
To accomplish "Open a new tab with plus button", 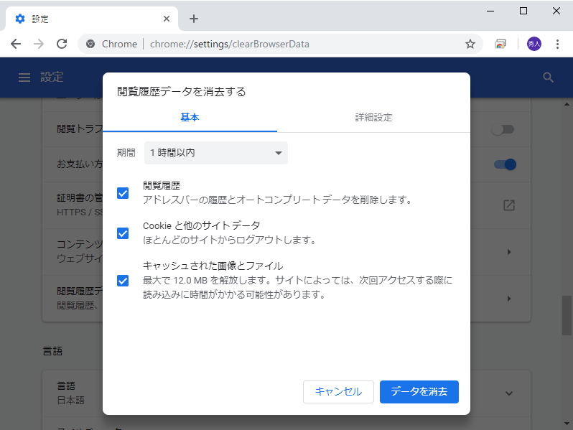I will 194,19.
